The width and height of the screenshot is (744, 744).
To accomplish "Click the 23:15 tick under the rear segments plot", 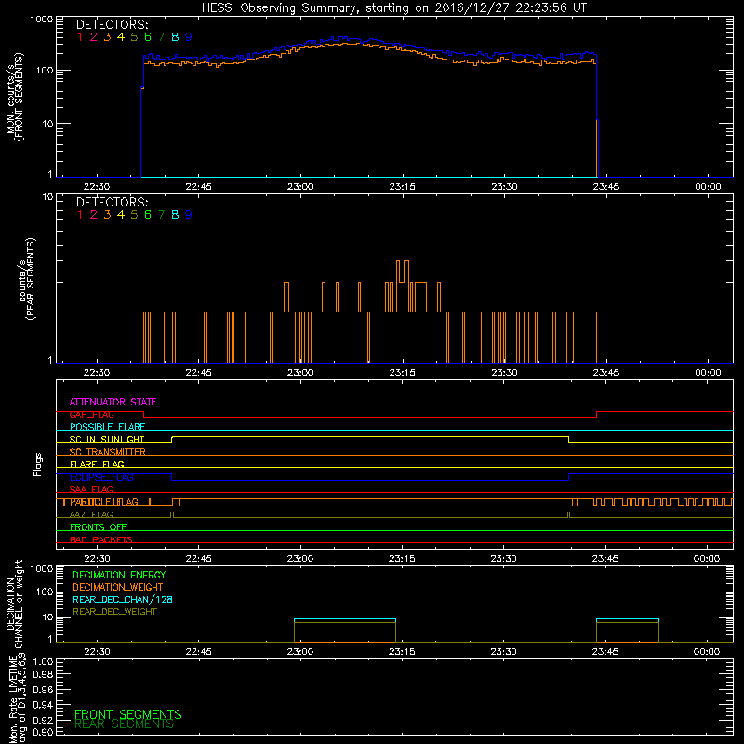I will [x=403, y=373].
